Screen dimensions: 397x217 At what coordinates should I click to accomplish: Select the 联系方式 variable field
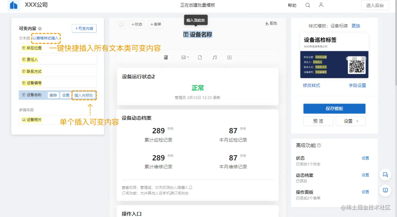coord(58,72)
